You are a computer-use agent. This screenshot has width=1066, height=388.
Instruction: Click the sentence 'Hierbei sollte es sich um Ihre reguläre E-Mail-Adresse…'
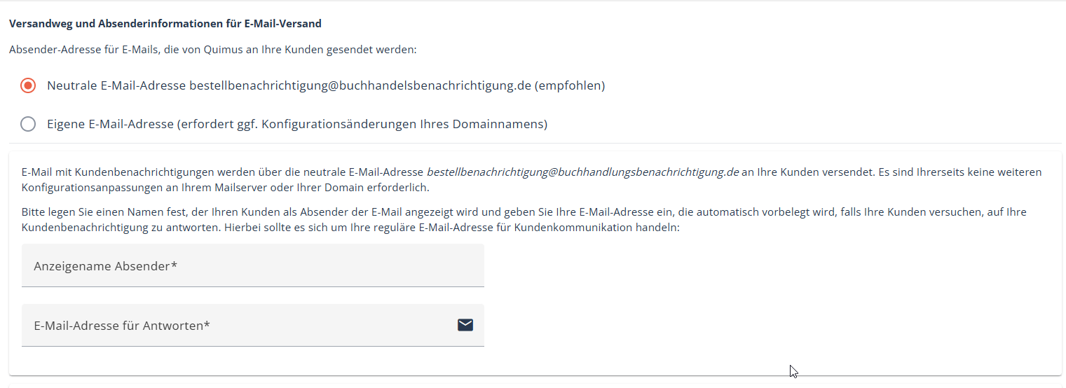click(x=453, y=228)
